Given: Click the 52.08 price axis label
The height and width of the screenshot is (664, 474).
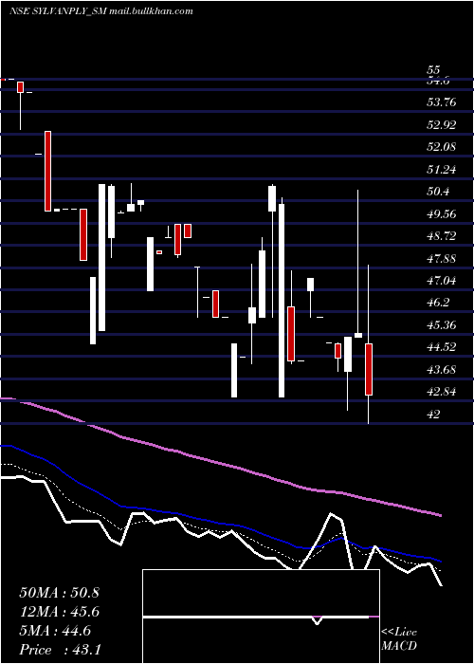Looking at the screenshot, I should click(442, 147).
